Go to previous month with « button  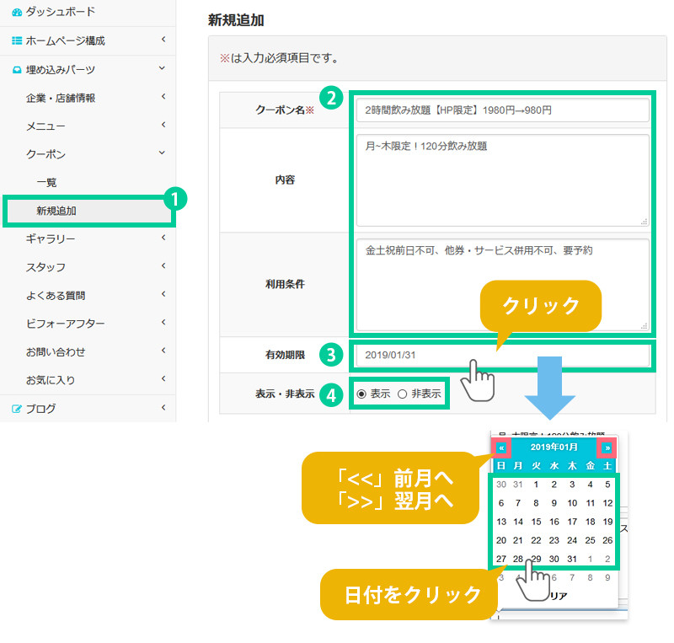tap(501, 447)
